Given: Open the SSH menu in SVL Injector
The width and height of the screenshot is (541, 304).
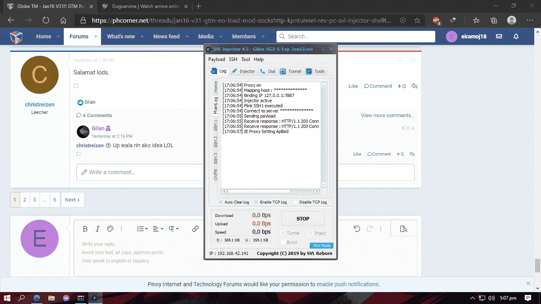Looking at the screenshot, I should pyautogui.click(x=233, y=59).
